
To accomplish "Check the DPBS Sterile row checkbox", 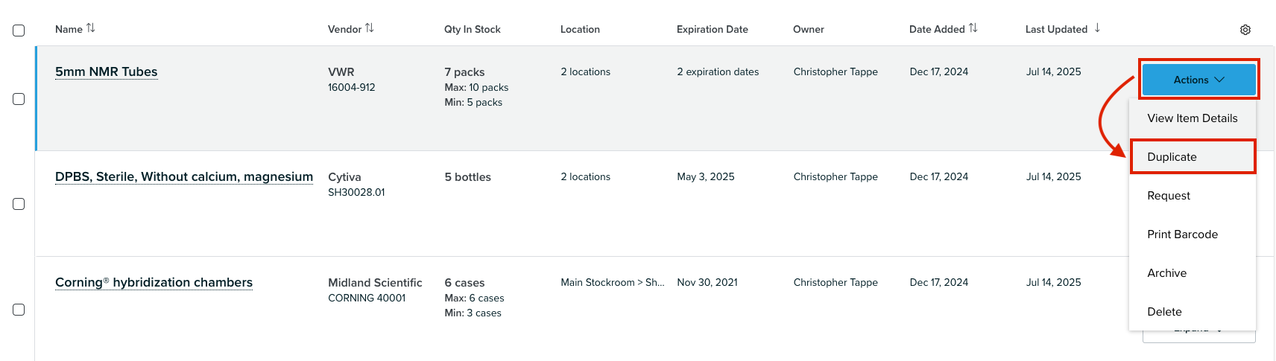I will tap(19, 204).
